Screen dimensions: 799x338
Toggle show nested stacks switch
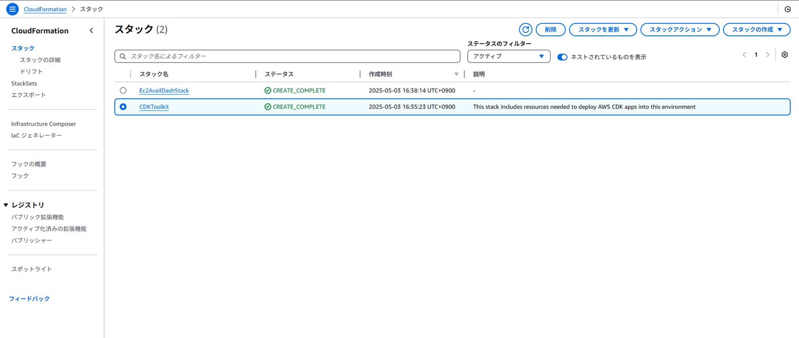click(562, 57)
